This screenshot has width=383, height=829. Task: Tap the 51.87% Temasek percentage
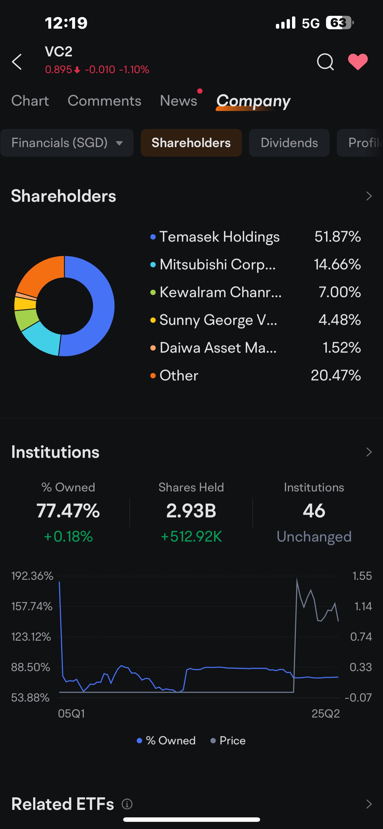337,237
